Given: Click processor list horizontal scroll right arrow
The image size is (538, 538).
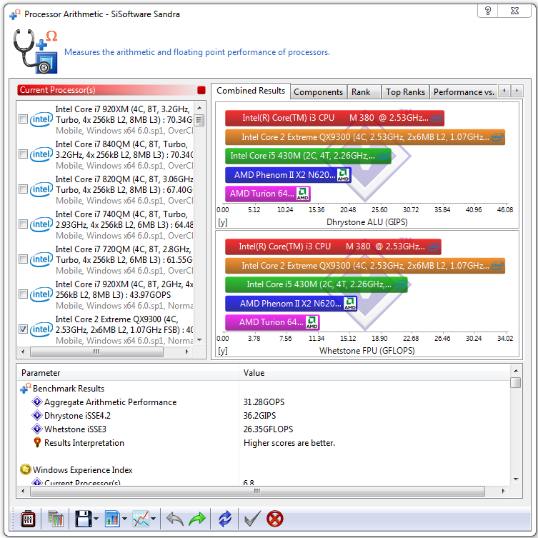Looking at the screenshot, I should click(x=187, y=352).
